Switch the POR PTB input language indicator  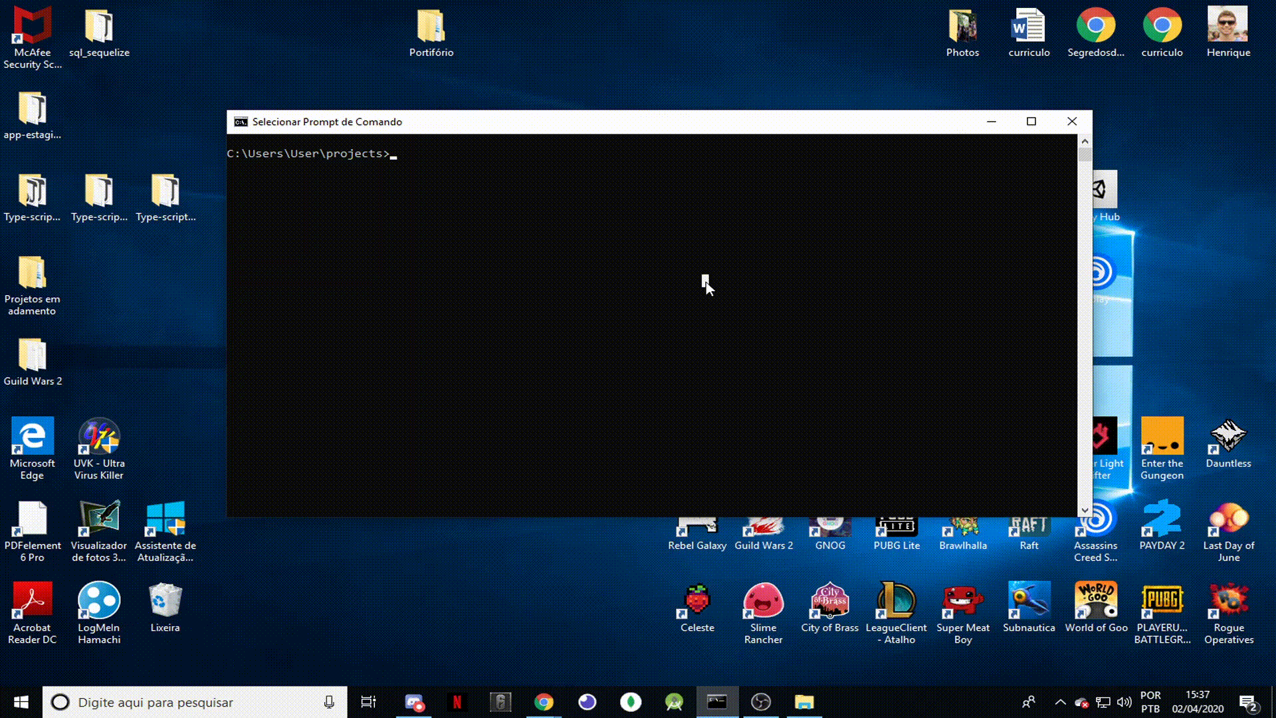coord(1150,702)
